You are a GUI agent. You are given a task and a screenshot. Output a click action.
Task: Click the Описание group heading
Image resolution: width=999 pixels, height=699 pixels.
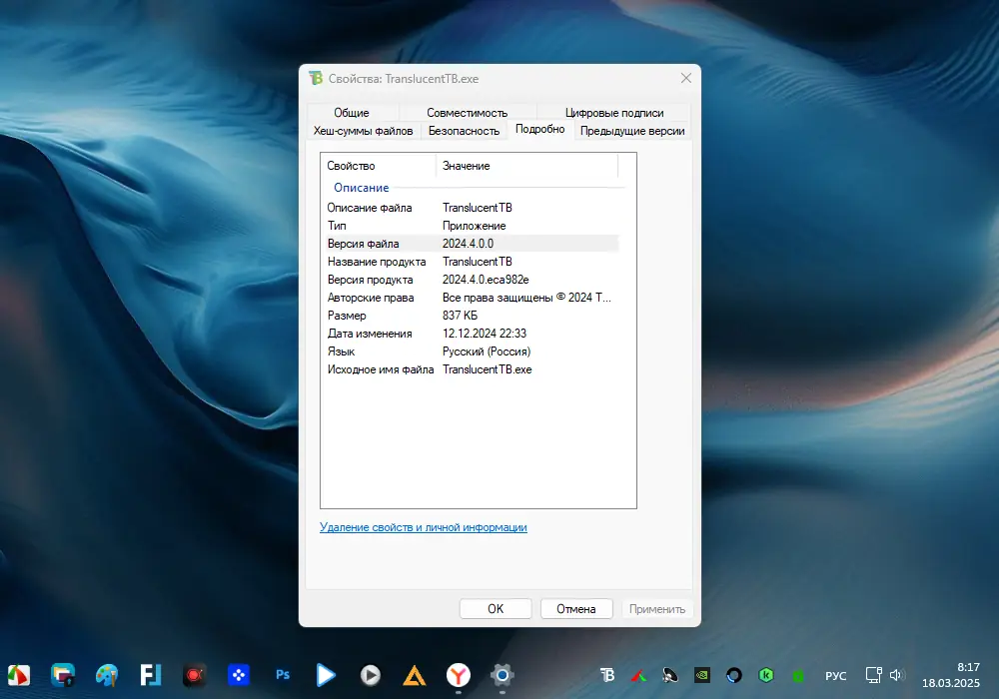point(362,188)
